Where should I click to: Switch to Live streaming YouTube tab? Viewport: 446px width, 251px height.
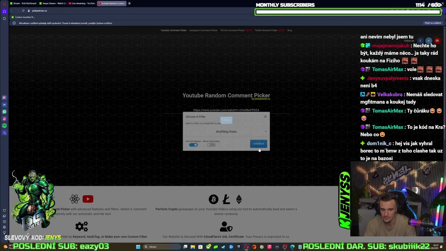tap(82, 3)
